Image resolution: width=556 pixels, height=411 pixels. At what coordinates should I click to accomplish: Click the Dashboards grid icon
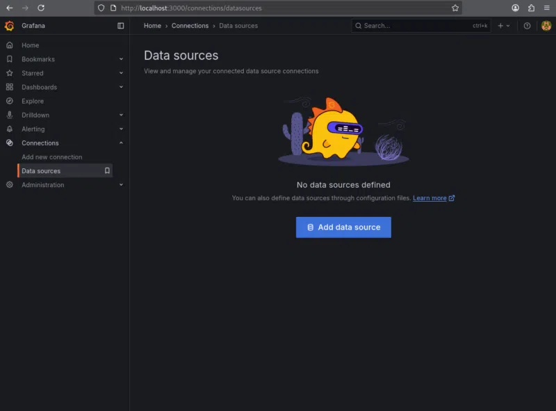[x=10, y=87]
